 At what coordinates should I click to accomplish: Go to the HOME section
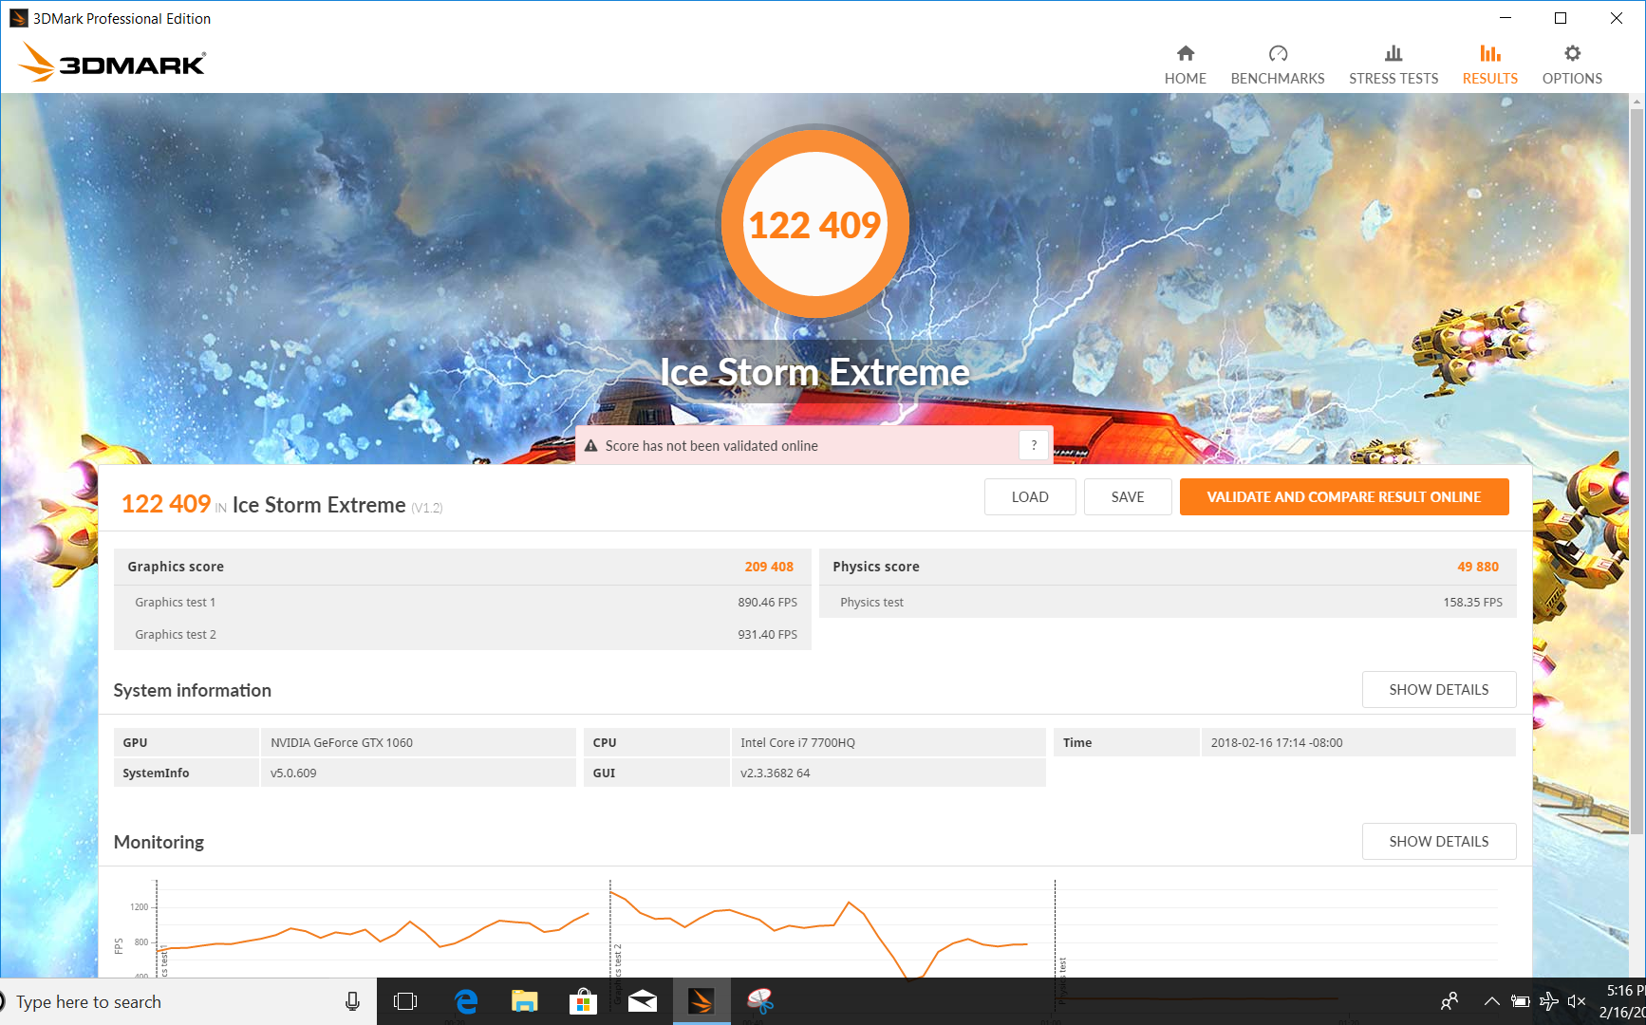pos(1185,65)
